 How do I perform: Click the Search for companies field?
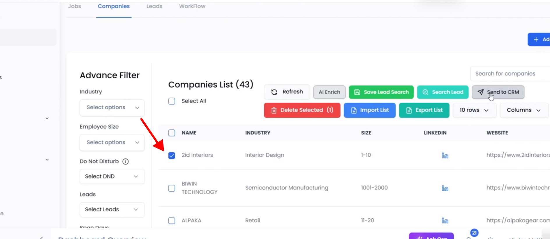pos(510,74)
